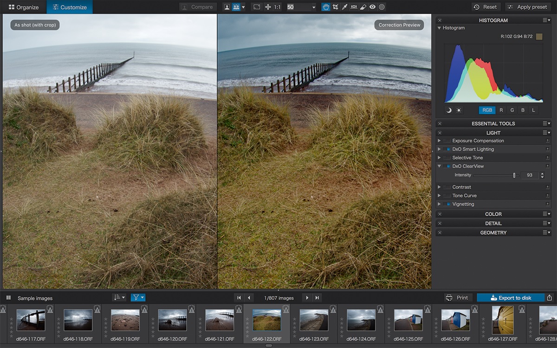This screenshot has height=348, width=557.
Task: Click the 1:1 zoom button
Action: click(277, 7)
